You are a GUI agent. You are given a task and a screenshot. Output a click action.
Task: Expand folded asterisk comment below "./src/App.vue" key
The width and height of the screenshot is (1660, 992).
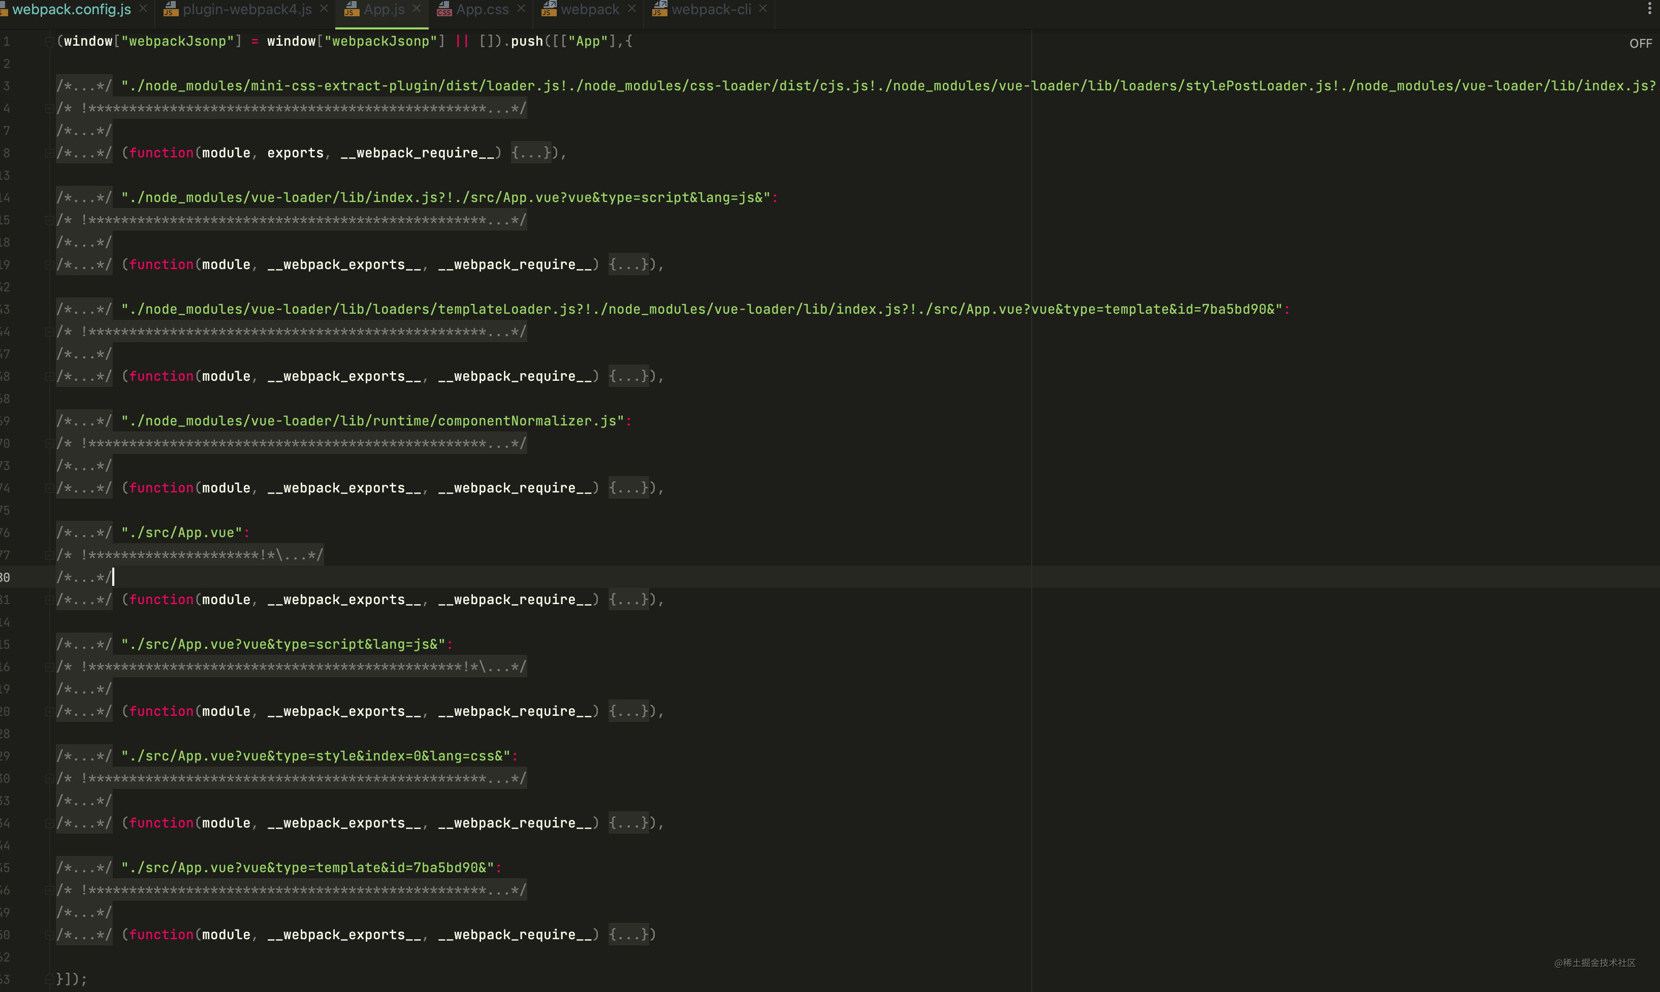click(190, 555)
